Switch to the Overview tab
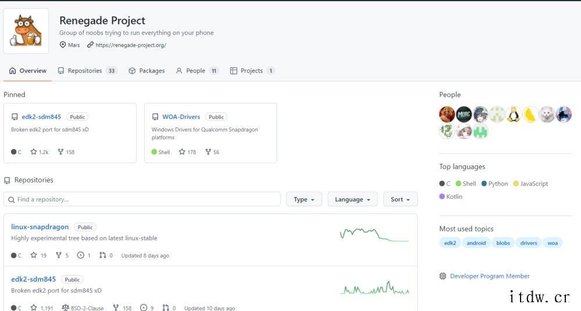The width and height of the screenshot is (581, 311). point(28,70)
